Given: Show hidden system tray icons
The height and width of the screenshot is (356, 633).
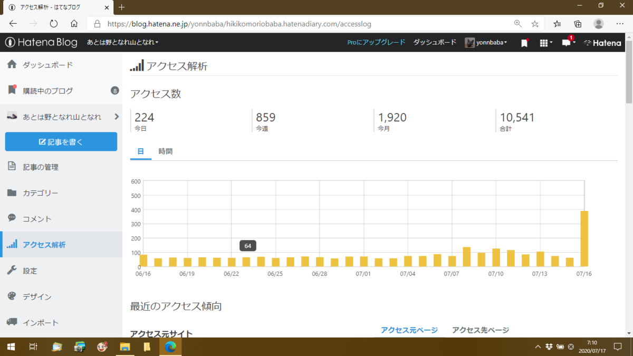Looking at the screenshot, I should point(538,347).
